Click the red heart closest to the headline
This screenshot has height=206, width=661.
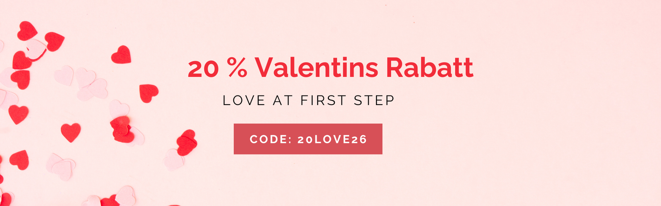(x=121, y=55)
